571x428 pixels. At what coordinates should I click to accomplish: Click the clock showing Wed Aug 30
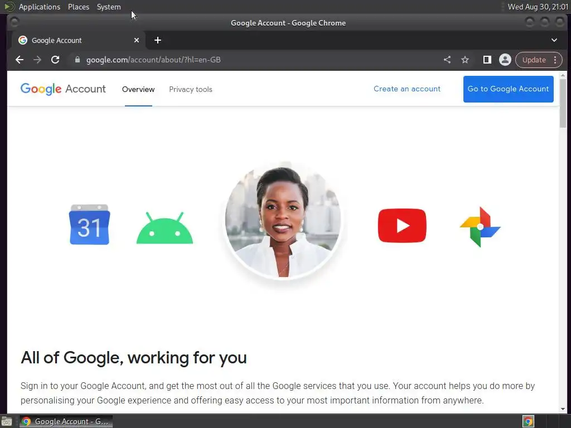[538, 7]
